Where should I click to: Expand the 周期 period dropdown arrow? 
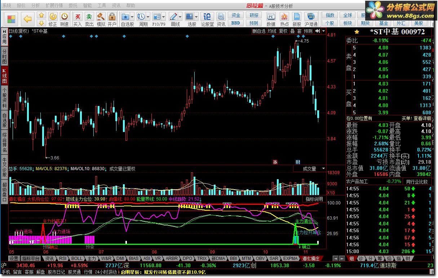point(149,17)
